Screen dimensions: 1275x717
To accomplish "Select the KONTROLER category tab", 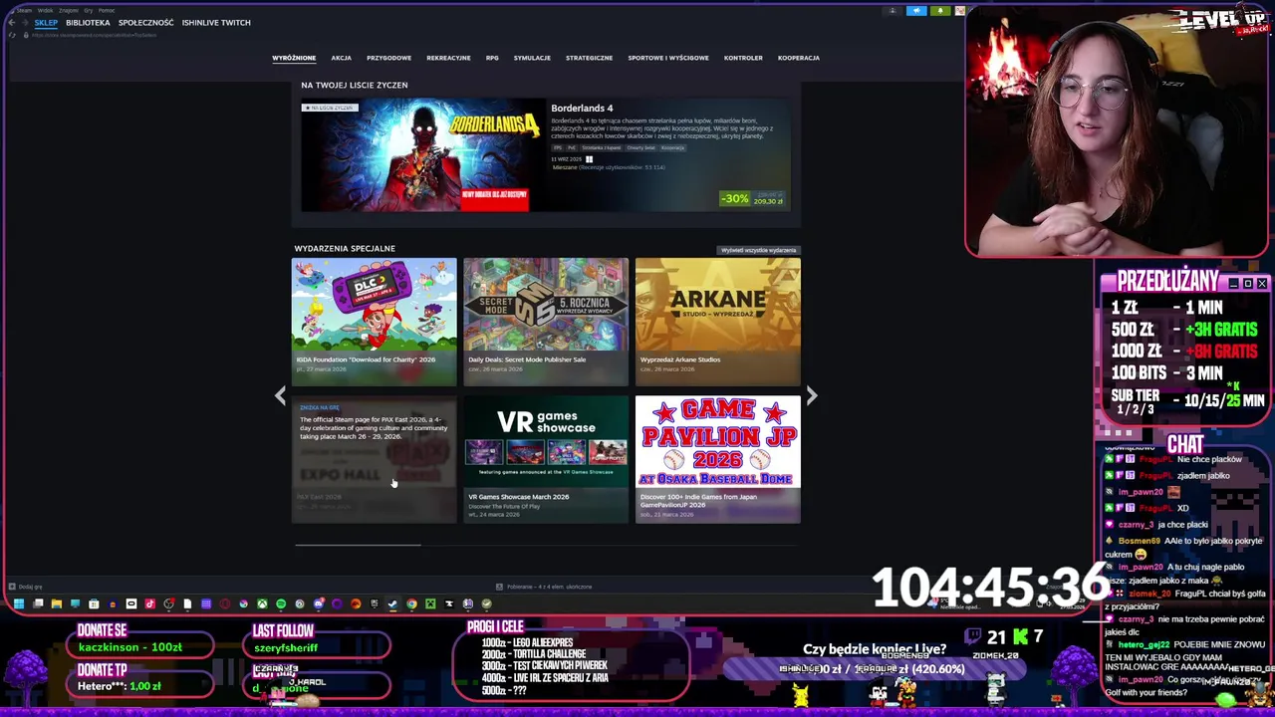I will 743,58.
